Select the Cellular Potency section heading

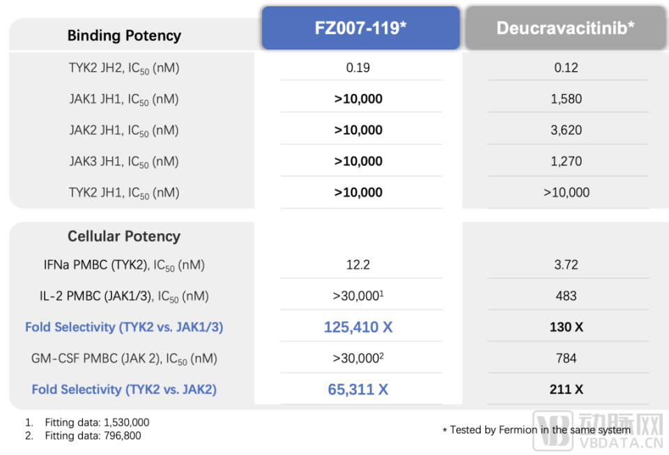(124, 236)
